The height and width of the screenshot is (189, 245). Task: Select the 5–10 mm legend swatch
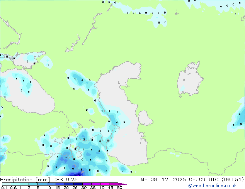(42, 184)
